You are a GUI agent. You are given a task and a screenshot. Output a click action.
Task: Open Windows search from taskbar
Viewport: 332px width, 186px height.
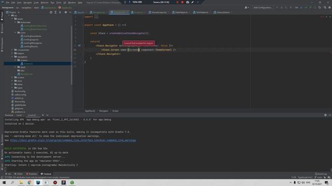click(x=12, y=182)
